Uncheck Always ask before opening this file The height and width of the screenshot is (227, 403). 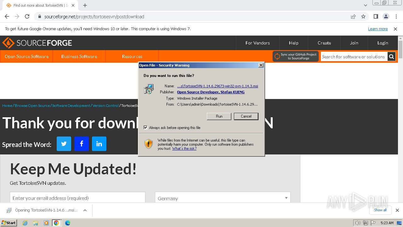pyautogui.click(x=145, y=128)
